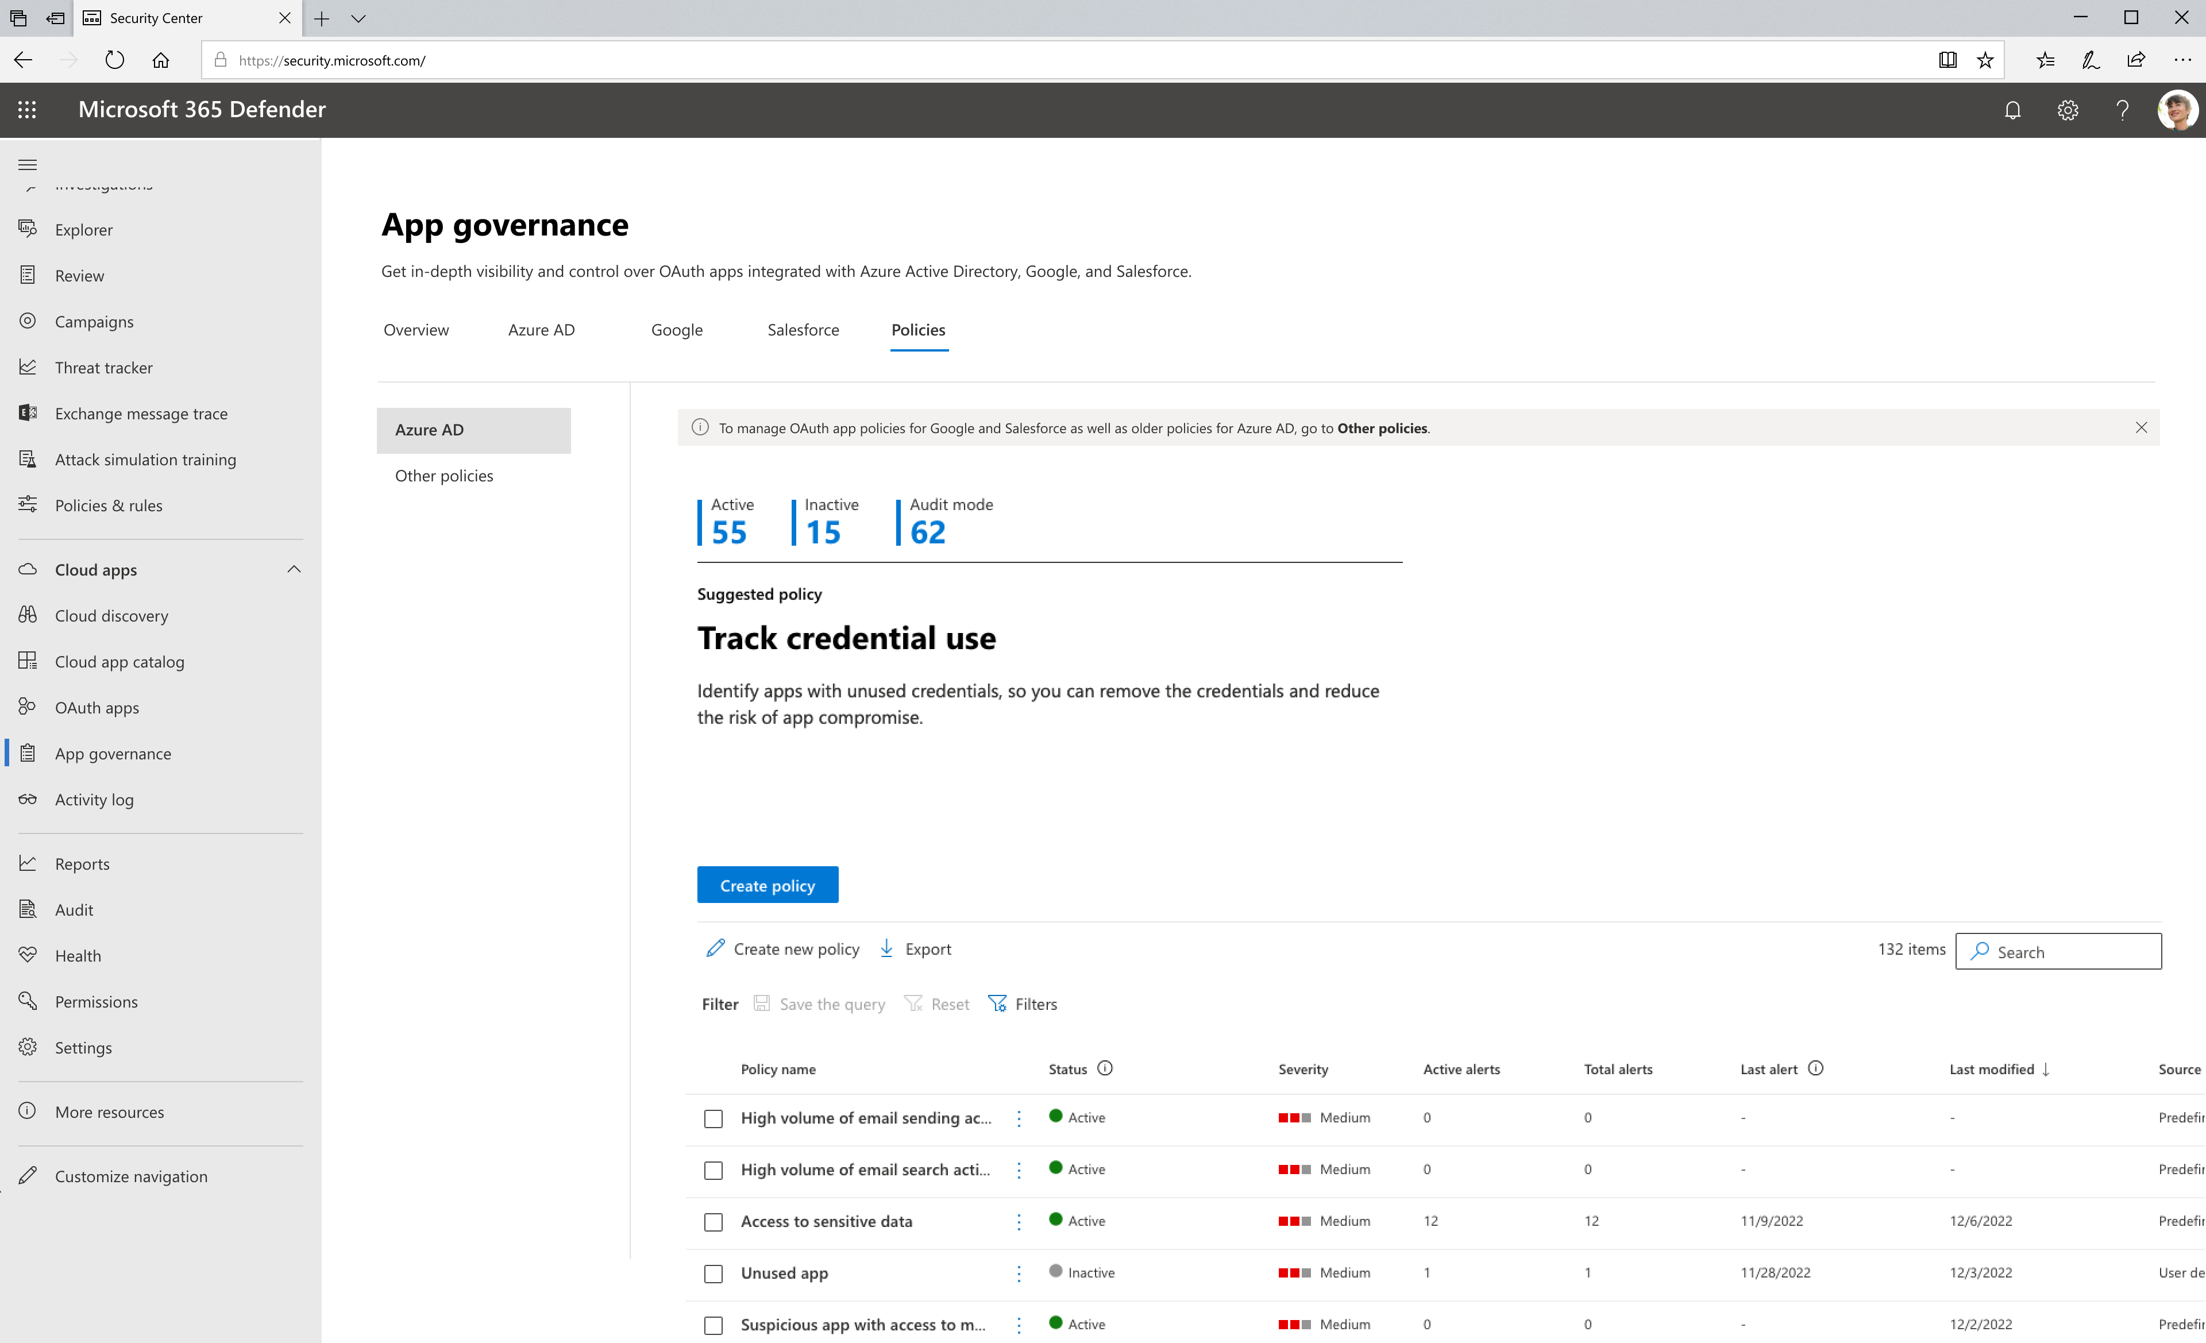Screen dimensions: 2206x1343
Task: Click the Create policy button
Action: (768, 884)
